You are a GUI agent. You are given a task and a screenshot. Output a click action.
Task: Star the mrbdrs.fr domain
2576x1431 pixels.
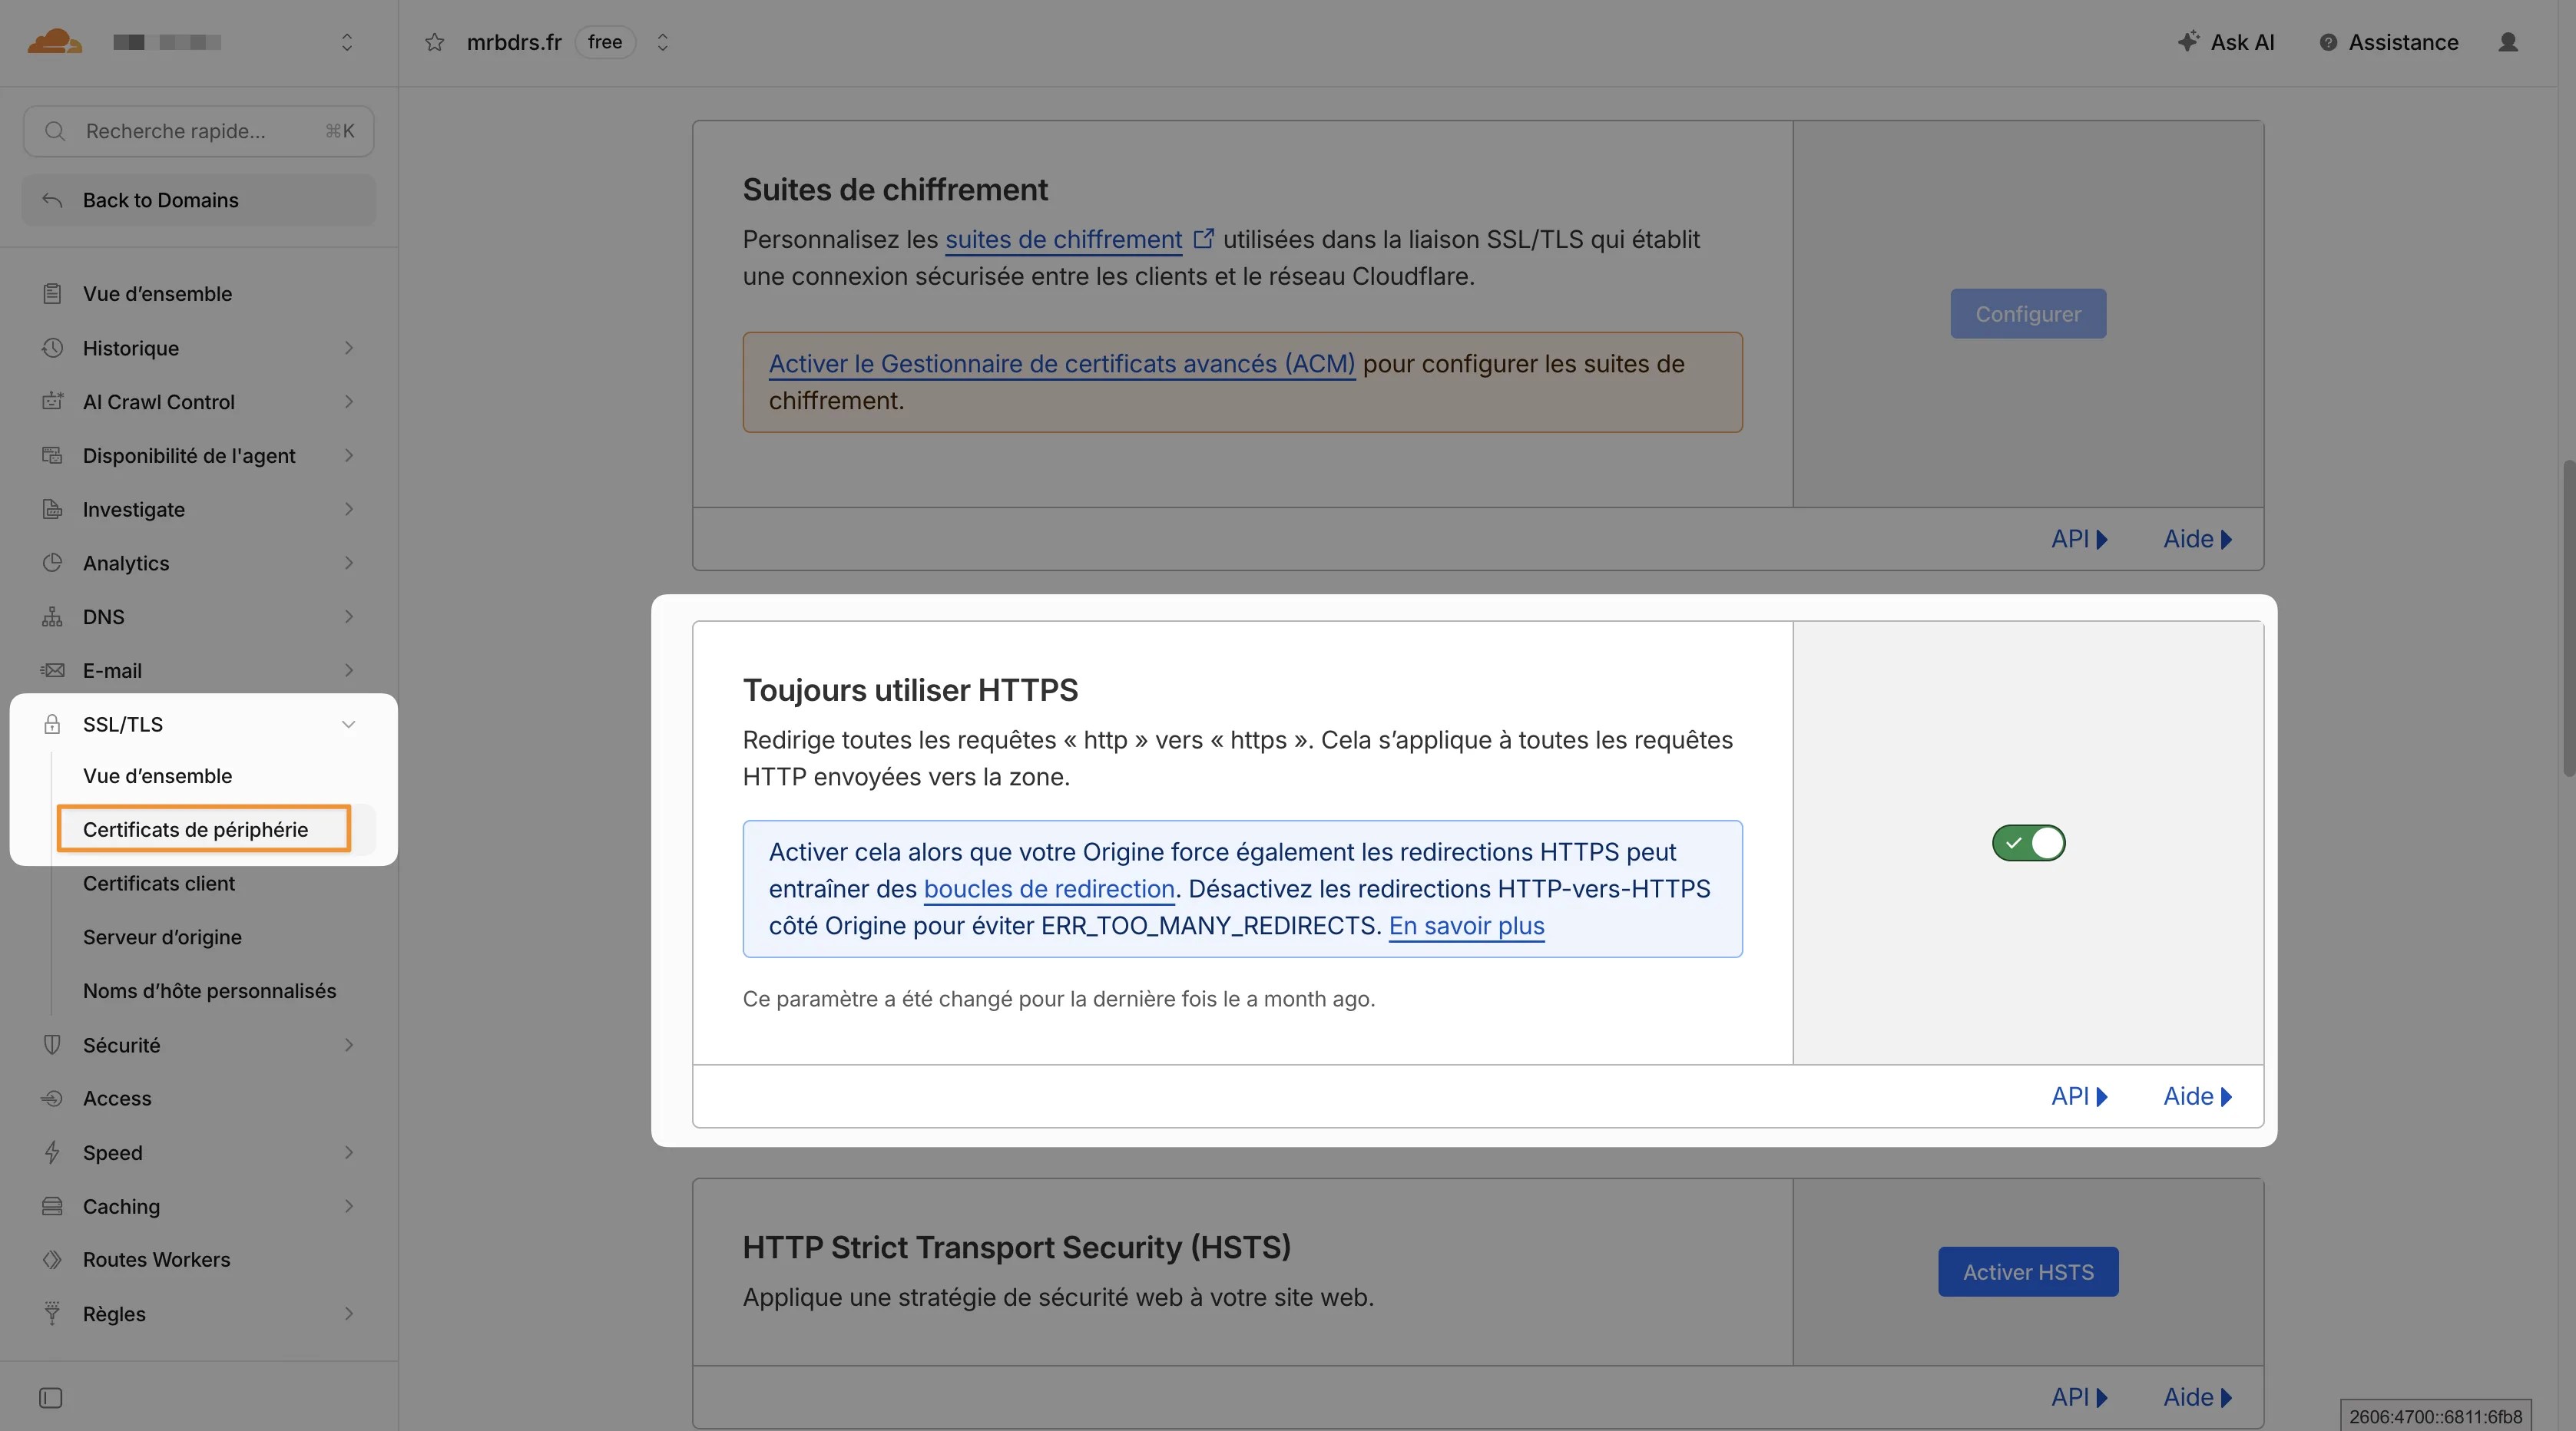[434, 42]
